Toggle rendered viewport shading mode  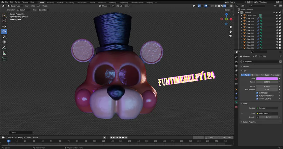pyautogui.click(x=225, y=6)
